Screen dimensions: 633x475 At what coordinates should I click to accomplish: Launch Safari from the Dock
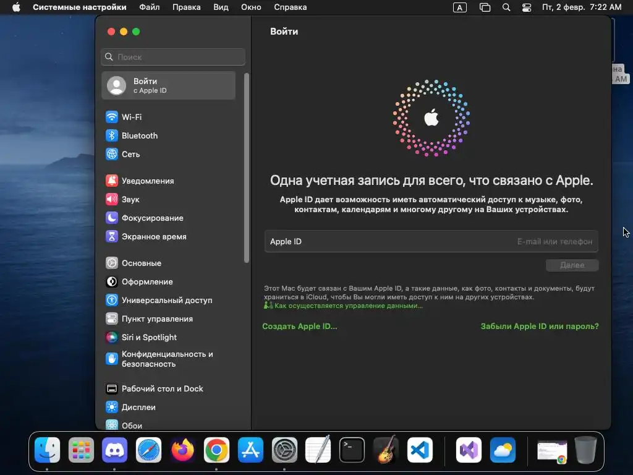click(148, 450)
